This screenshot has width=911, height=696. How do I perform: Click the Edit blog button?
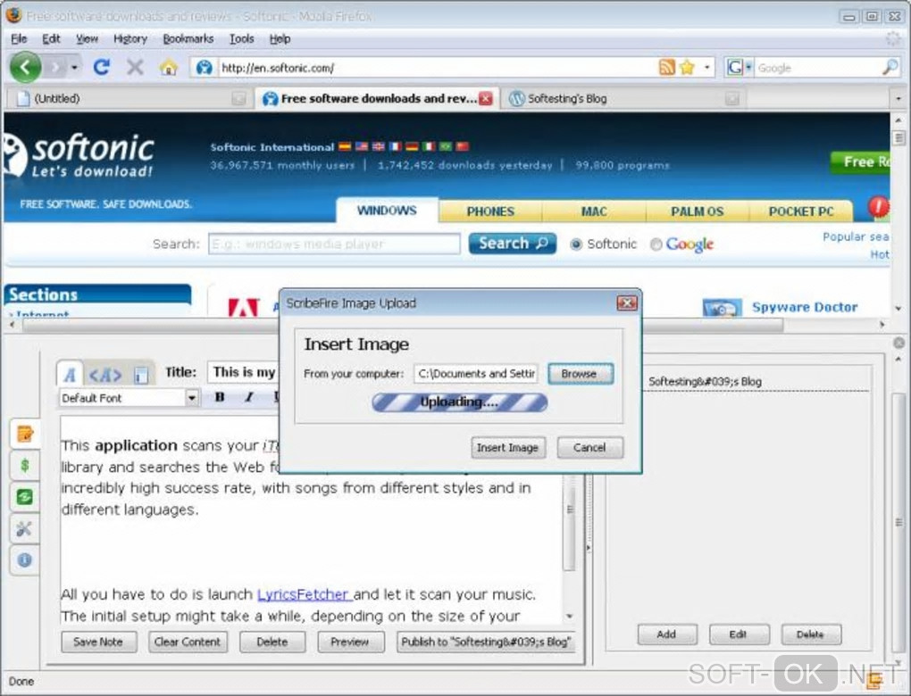coord(739,634)
